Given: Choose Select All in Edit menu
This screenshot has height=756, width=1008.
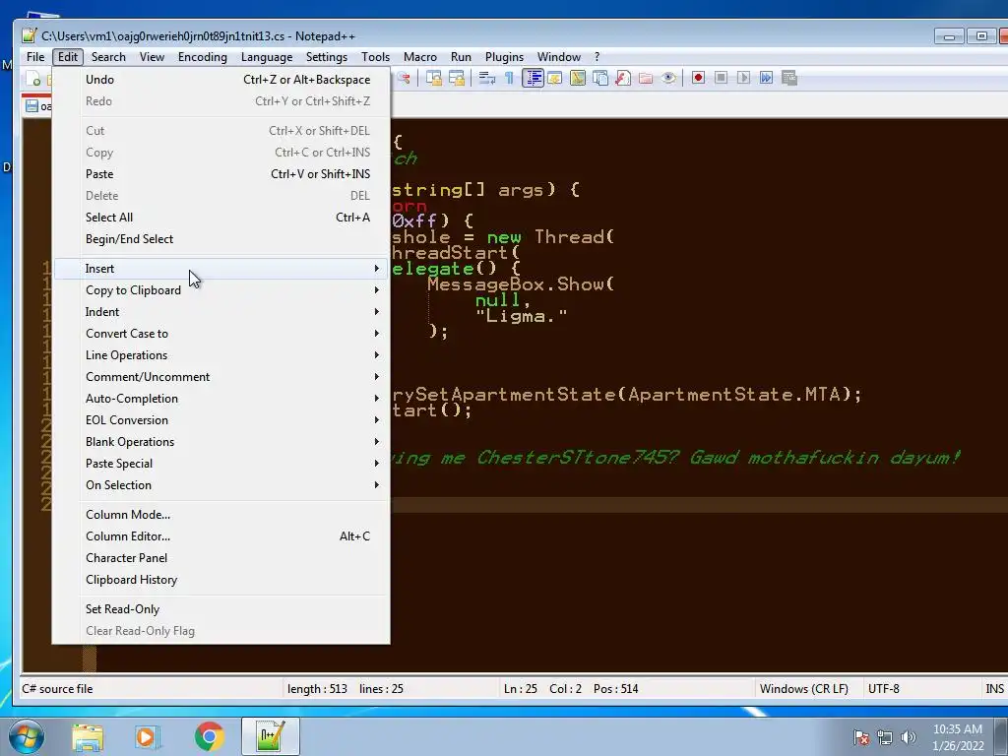Looking at the screenshot, I should coord(221,218).
